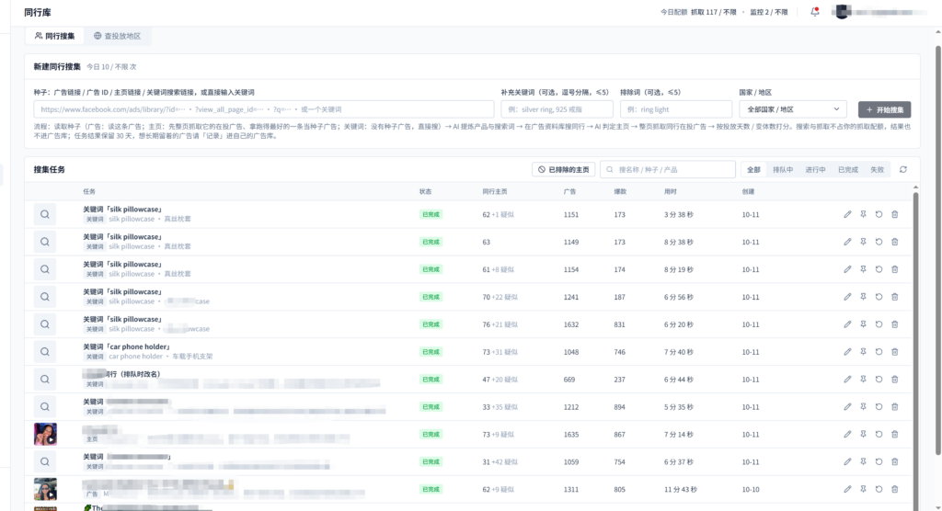Open the notification bell

tap(815, 11)
